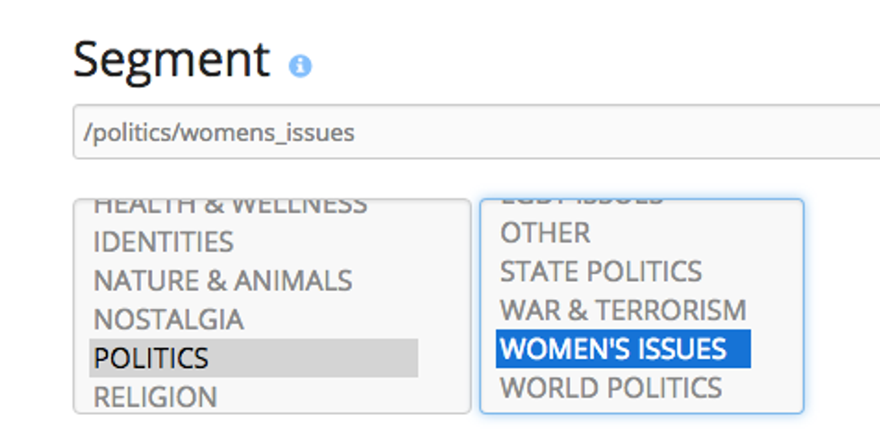Choose RELIGION in the left list
The image size is (880, 447).
pos(155,396)
